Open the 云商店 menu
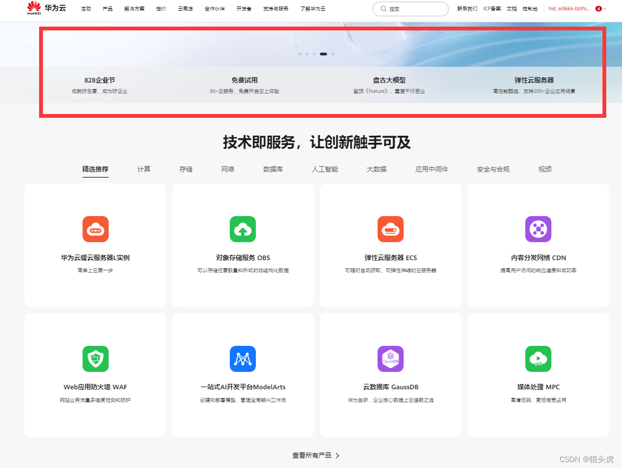The image size is (622, 468). pyautogui.click(x=185, y=9)
